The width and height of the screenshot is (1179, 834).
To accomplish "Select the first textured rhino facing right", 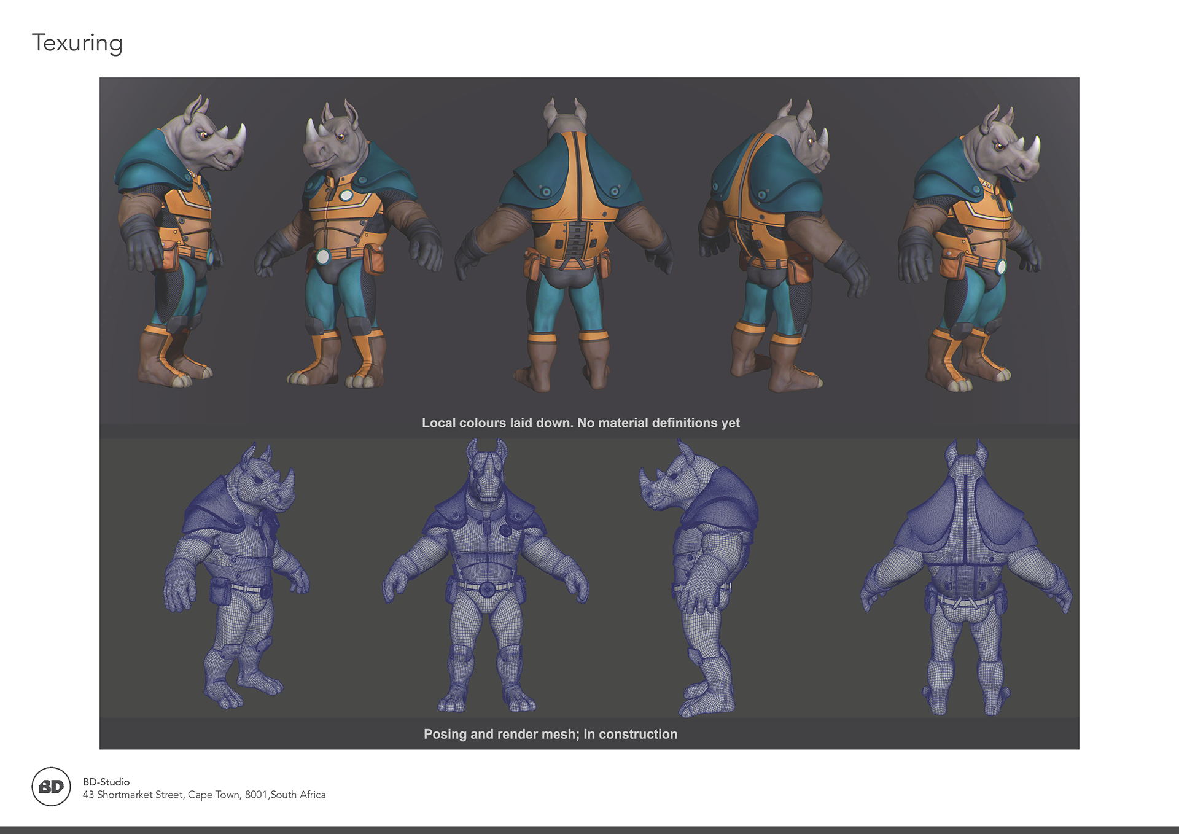I will tap(181, 241).
